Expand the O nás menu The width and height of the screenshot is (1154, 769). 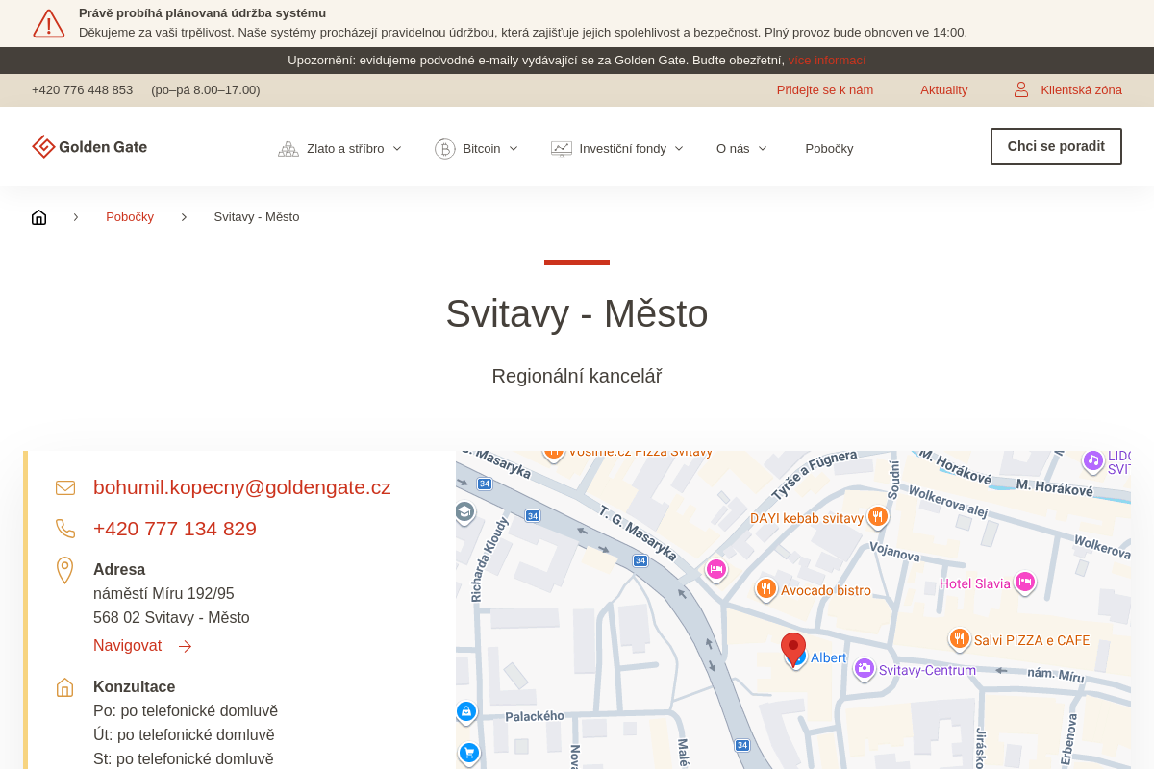click(x=741, y=149)
